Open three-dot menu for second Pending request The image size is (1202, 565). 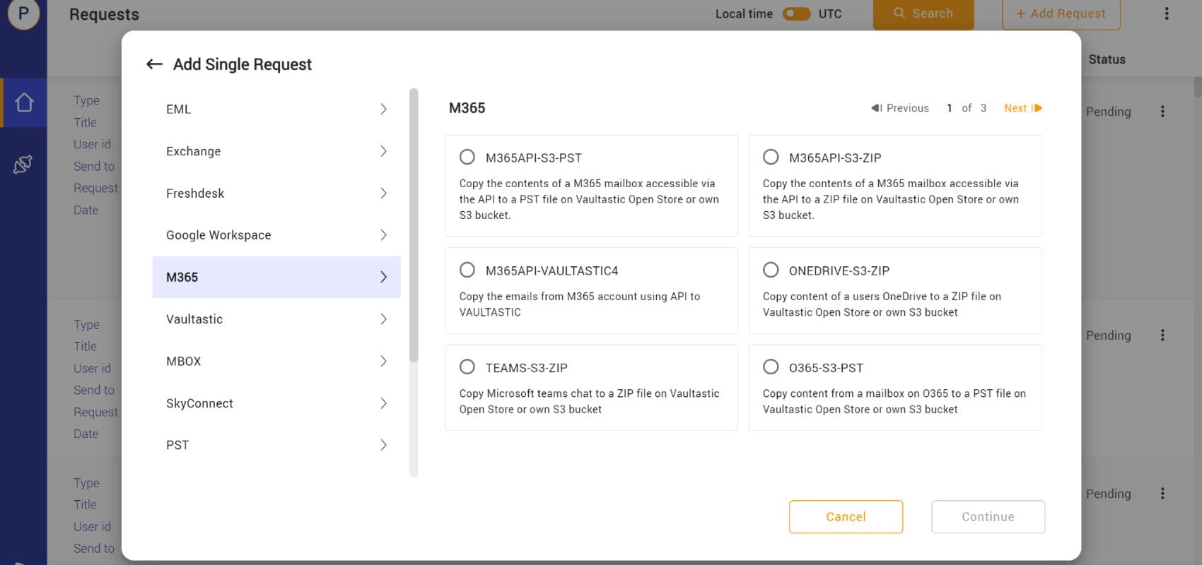pyautogui.click(x=1162, y=335)
